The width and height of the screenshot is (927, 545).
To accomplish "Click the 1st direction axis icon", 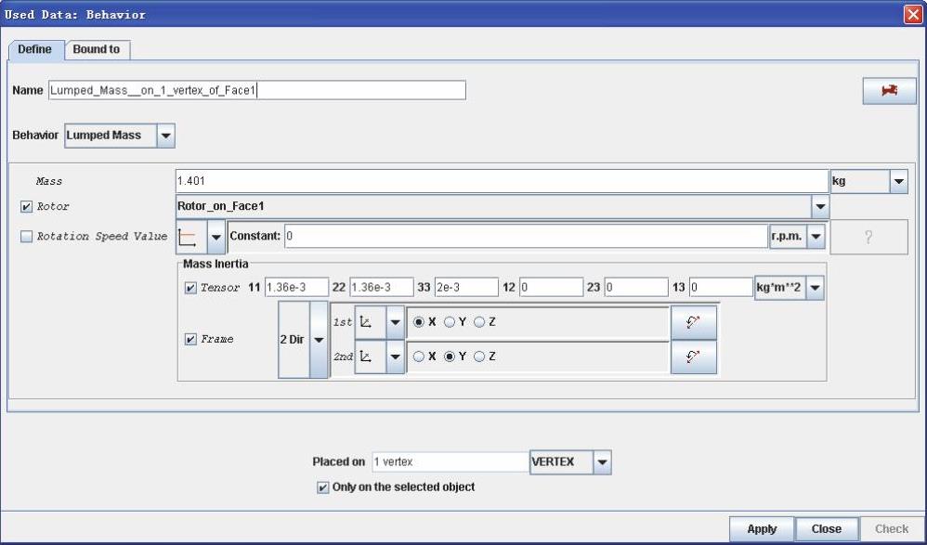I will 368,322.
